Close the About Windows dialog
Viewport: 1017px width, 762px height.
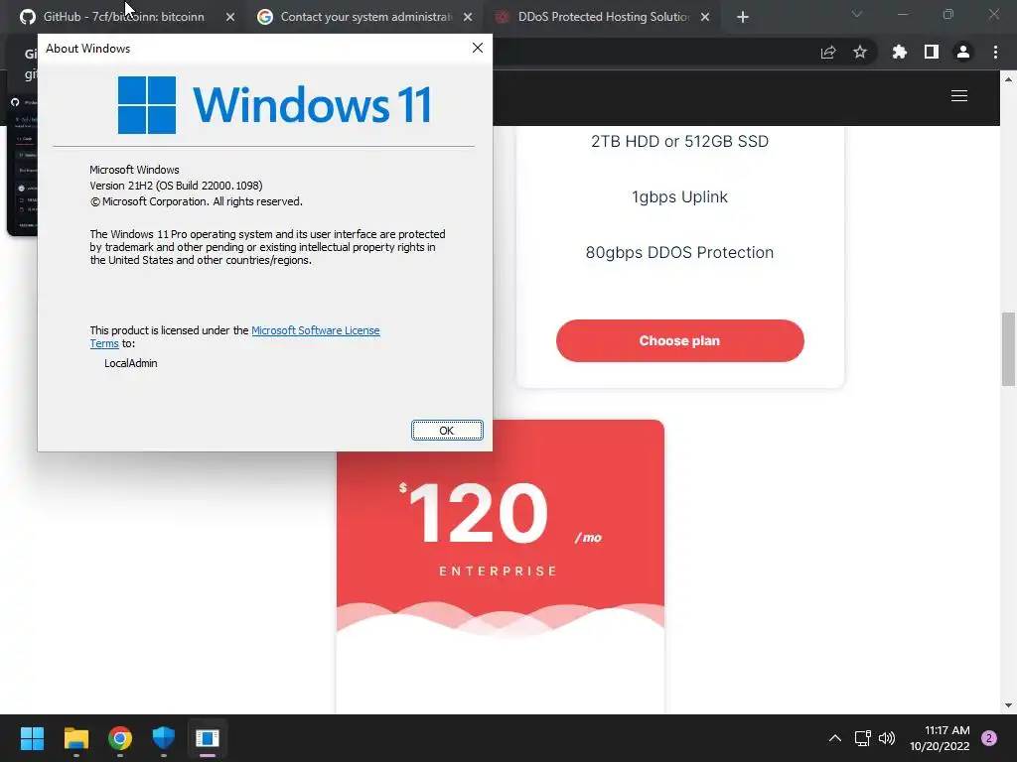tap(478, 48)
